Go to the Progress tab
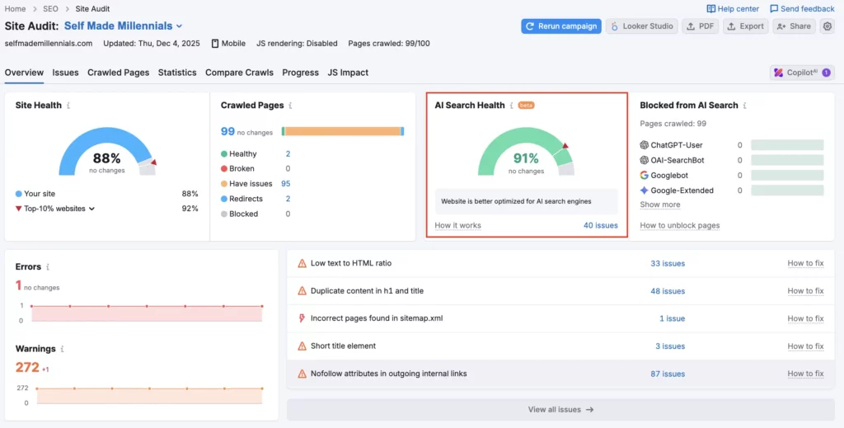 [300, 73]
